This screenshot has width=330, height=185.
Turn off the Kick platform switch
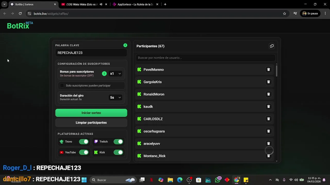coord(118,152)
